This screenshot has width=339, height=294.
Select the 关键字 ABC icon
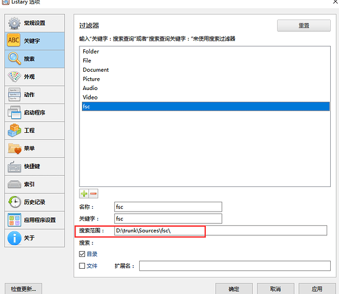pyautogui.click(x=14, y=40)
